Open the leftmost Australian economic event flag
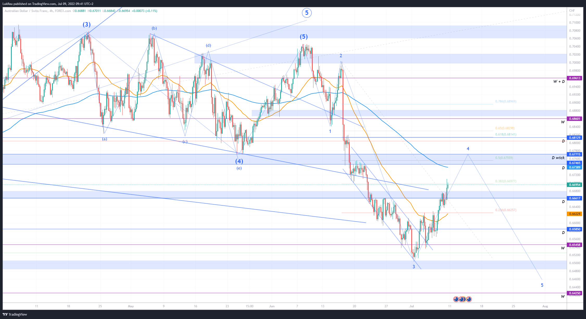The image size is (586, 319). click(x=456, y=299)
